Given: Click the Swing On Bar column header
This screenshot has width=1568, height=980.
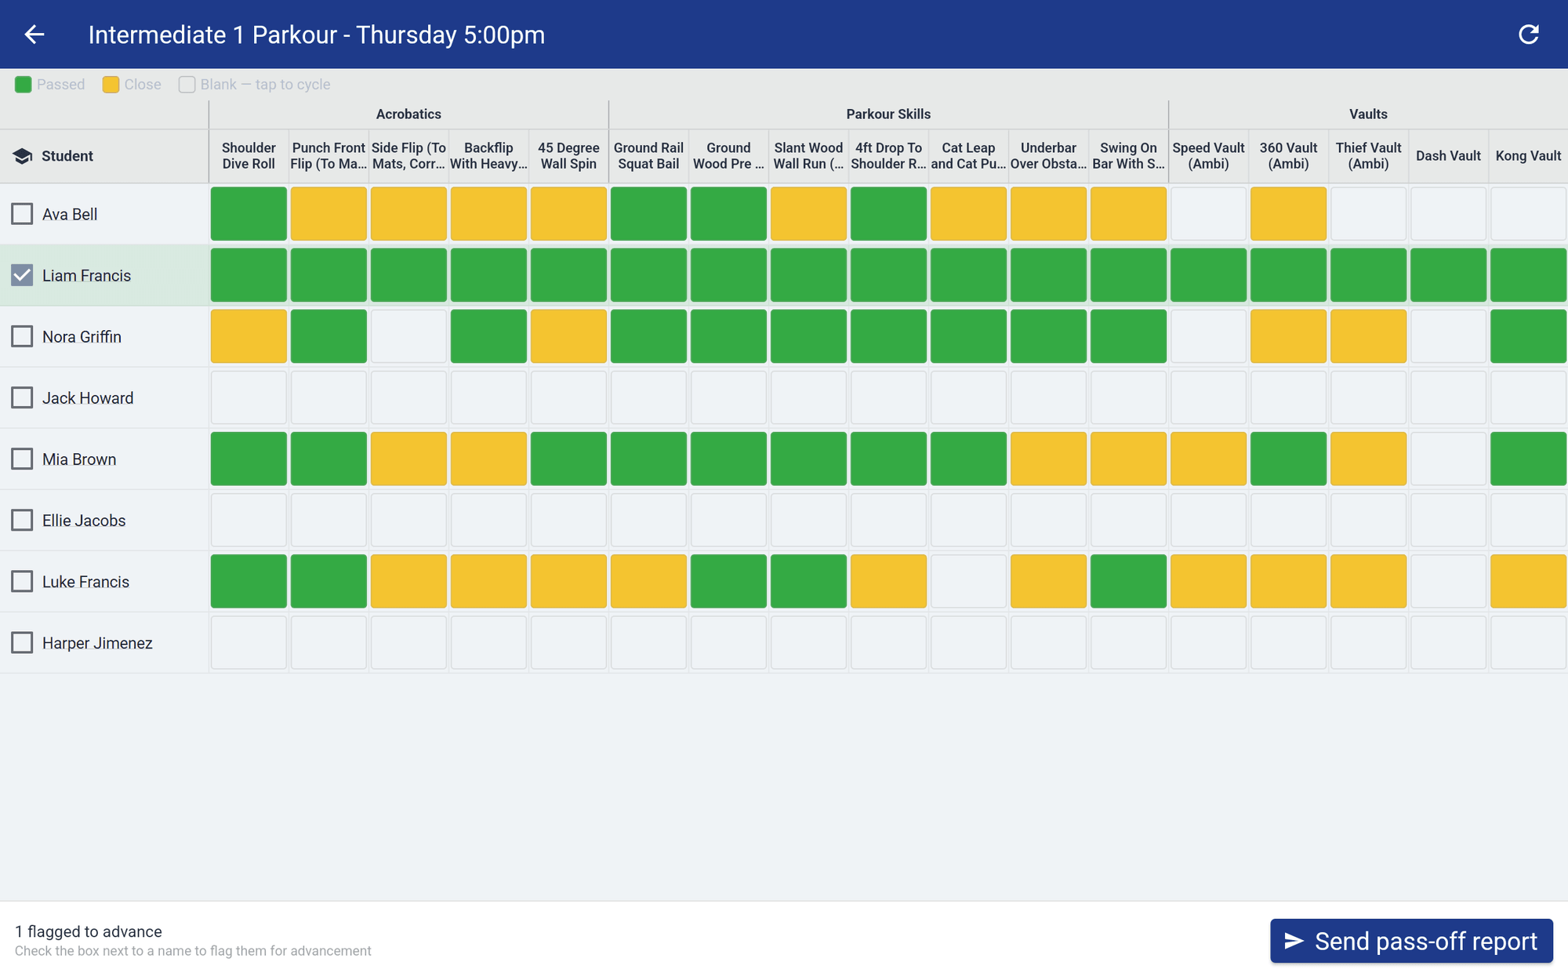Looking at the screenshot, I should pyautogui.click(x=1128, y=156).
